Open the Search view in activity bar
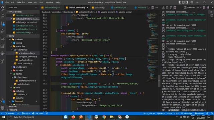The image size is (214, 120). pos(2,16)
